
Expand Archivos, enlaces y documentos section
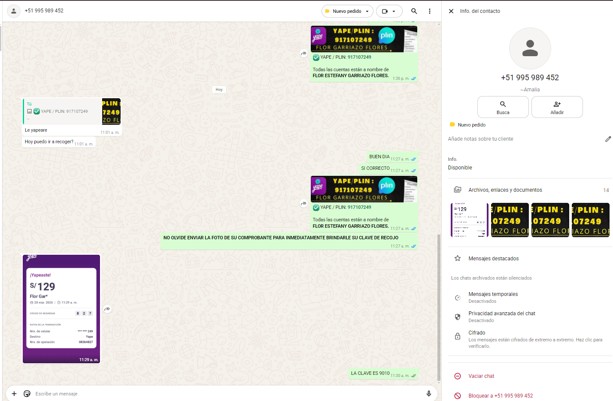pos(505,190)
